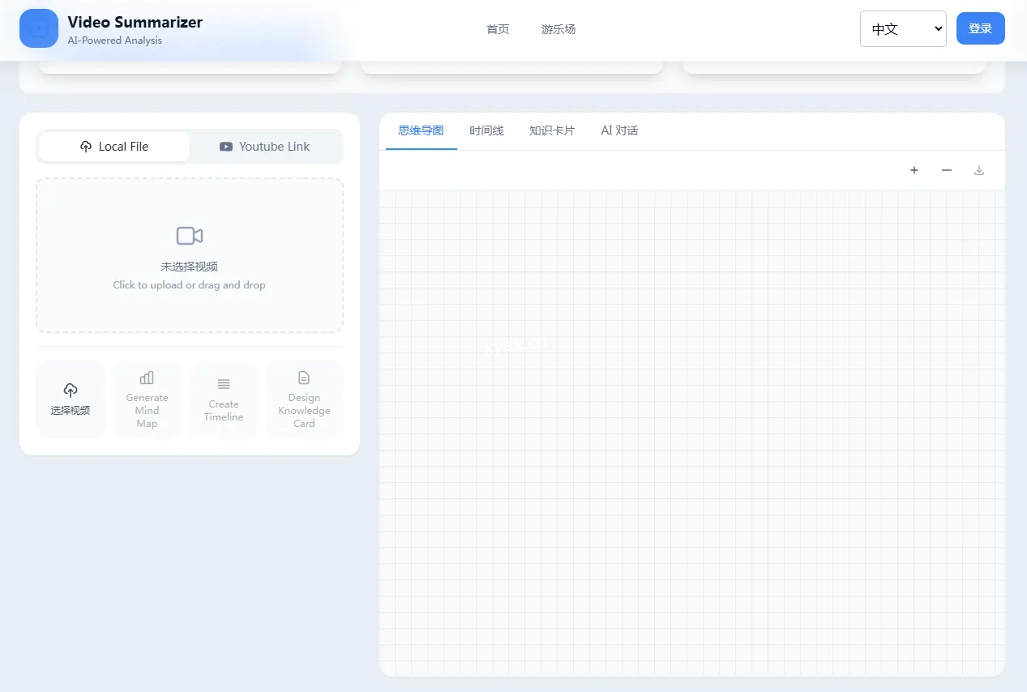1027x692 pixels.
Task: Click the download mind map icon
Action: [x=979, y=170]
